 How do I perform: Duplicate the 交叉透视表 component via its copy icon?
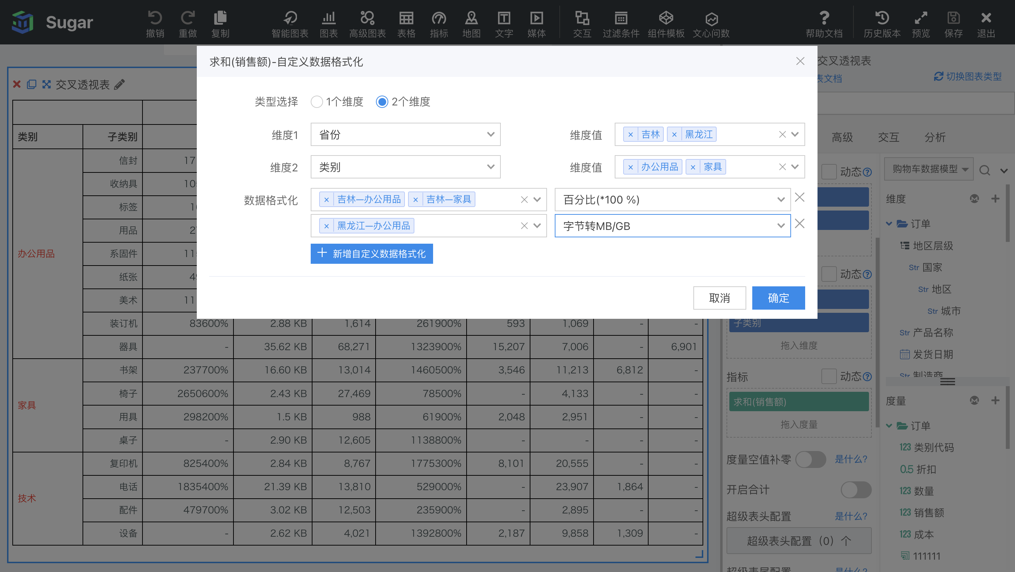[31, 84]
